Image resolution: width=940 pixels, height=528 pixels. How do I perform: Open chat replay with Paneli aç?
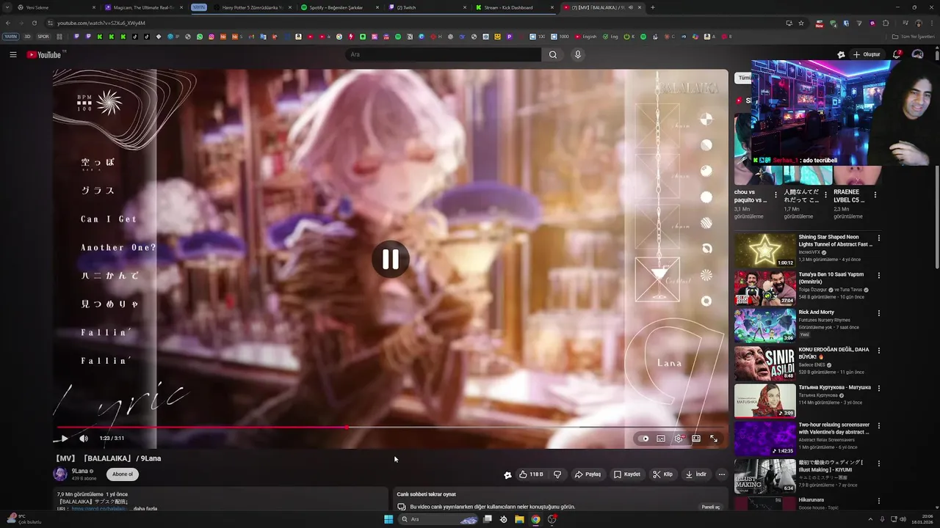pos(711,507)
